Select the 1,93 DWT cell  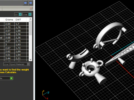20,44
